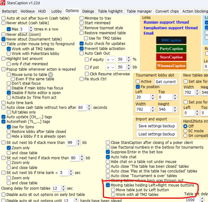Viewport: 208px width, 202px height.
Task: Uncheck Prevent table activation
Action: click(x=82, y=48)
